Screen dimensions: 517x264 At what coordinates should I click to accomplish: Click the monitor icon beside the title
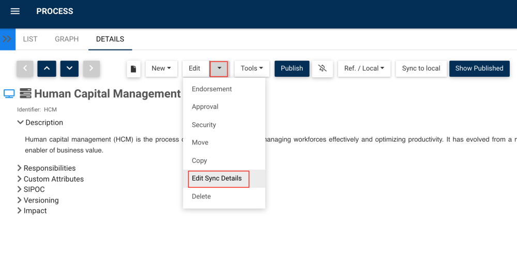9,94
